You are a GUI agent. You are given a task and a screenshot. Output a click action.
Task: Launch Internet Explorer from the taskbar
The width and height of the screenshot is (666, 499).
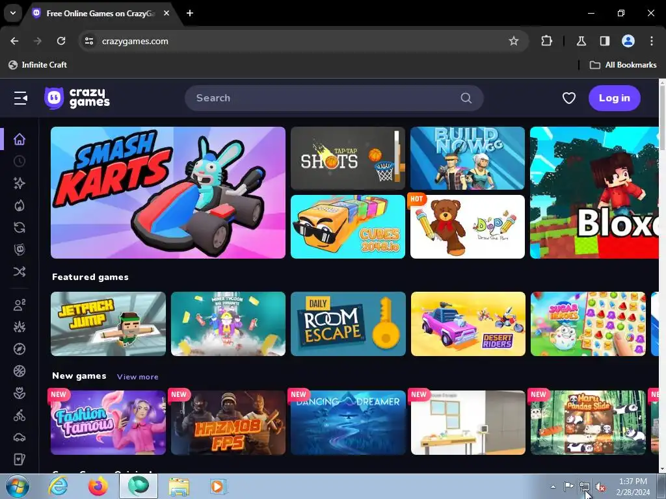(58, 486)
